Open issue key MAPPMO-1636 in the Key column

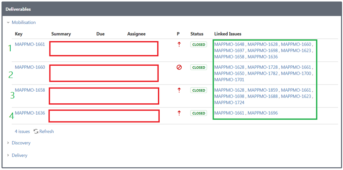(x=30, y=113)
